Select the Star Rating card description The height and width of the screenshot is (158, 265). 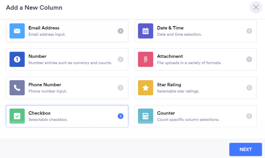click(x=178, y=91)
